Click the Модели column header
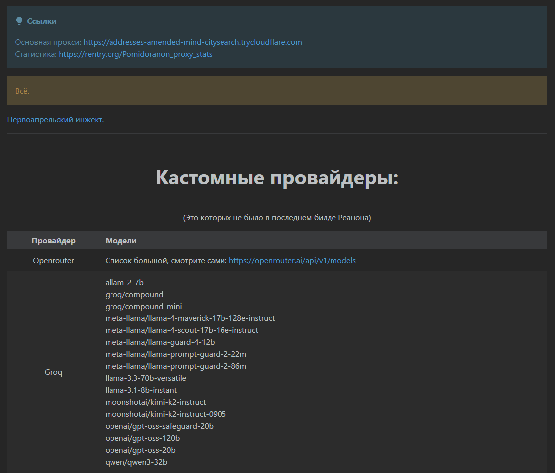 [x=120, y=241]
